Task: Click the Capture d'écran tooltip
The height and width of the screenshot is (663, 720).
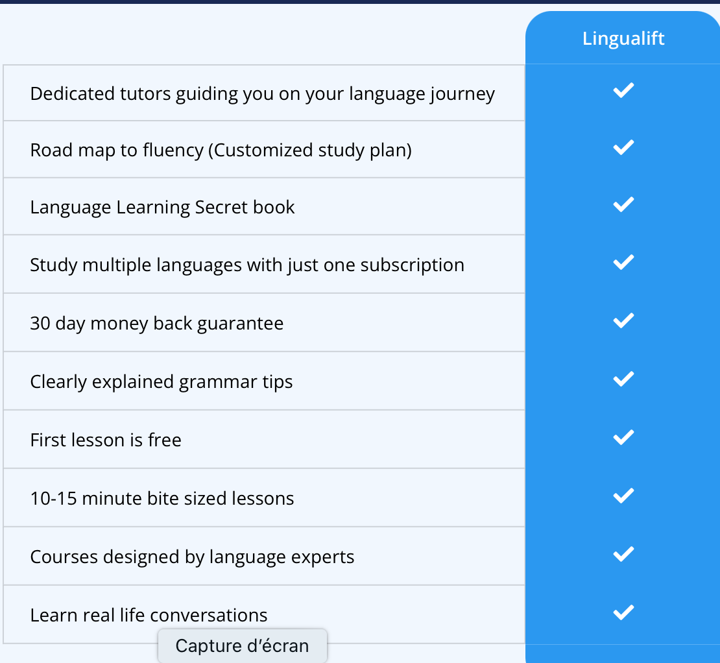Action: point(242,646)
